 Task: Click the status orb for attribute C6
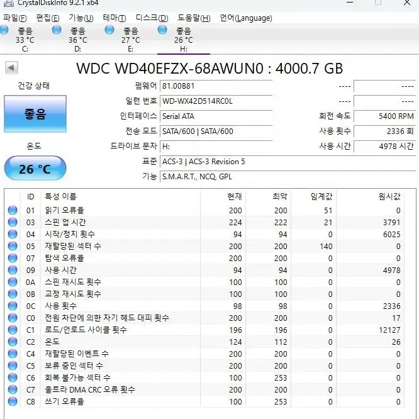coord(13,377)
